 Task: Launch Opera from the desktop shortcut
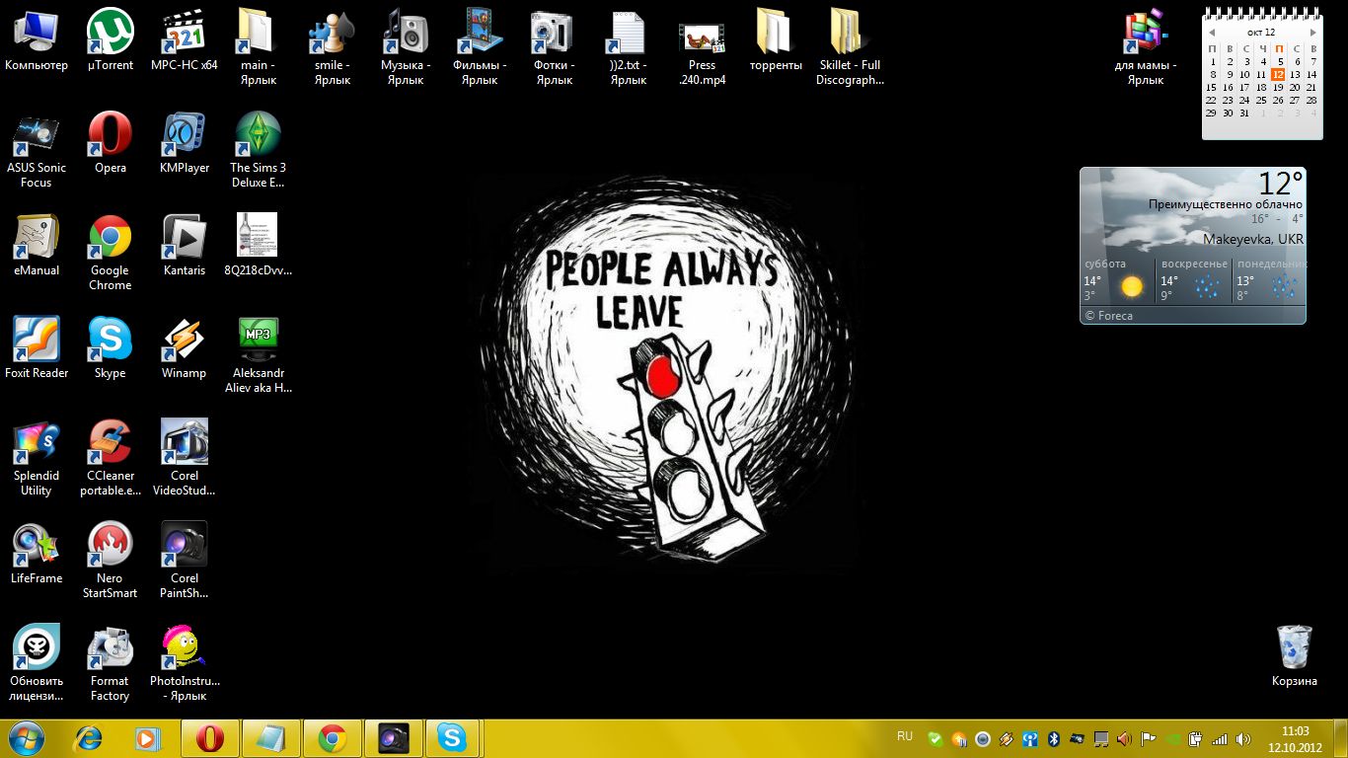(111, 143)
